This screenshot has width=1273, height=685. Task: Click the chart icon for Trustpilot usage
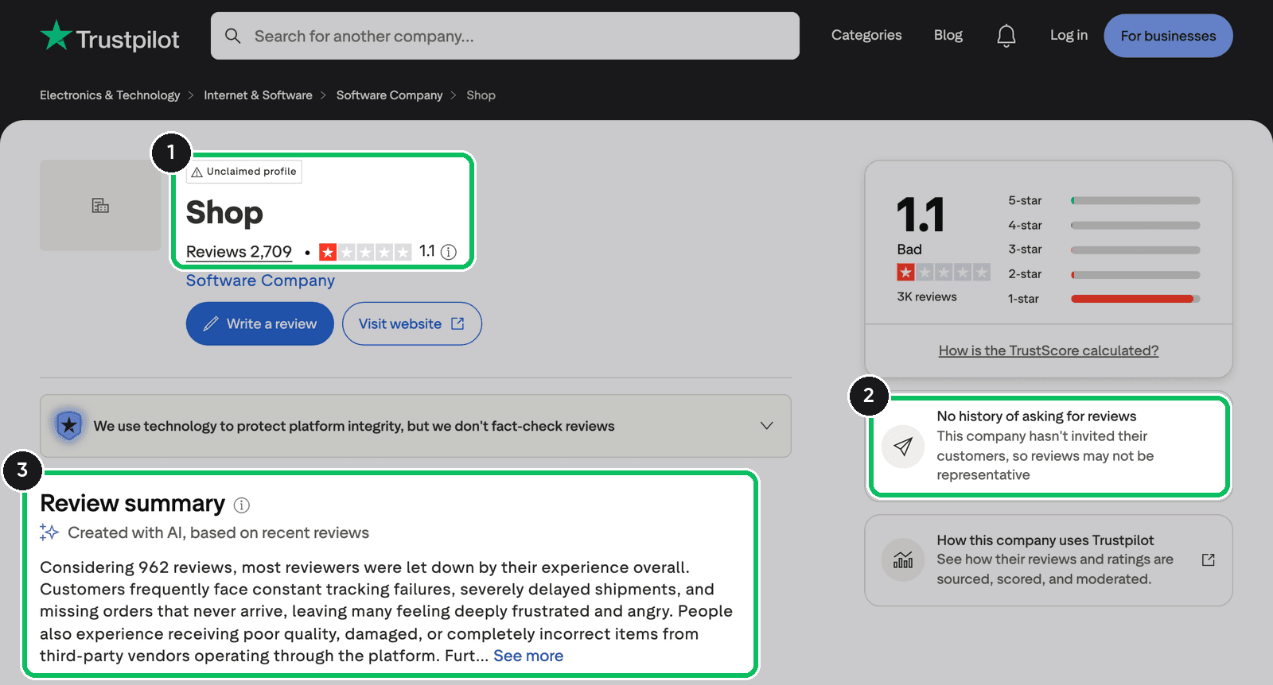click(903, 560)
